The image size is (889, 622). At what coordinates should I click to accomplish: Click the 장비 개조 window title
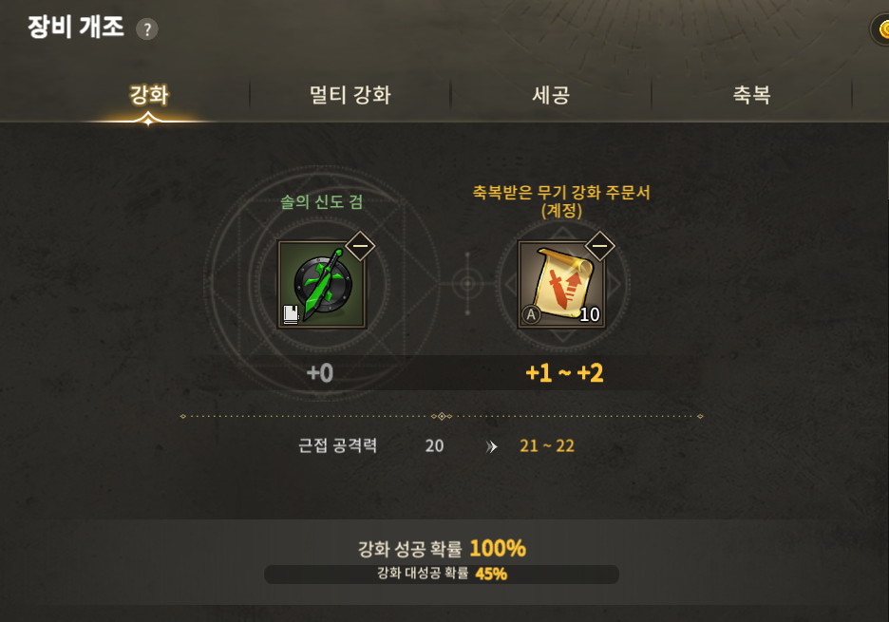pos(75,27)
